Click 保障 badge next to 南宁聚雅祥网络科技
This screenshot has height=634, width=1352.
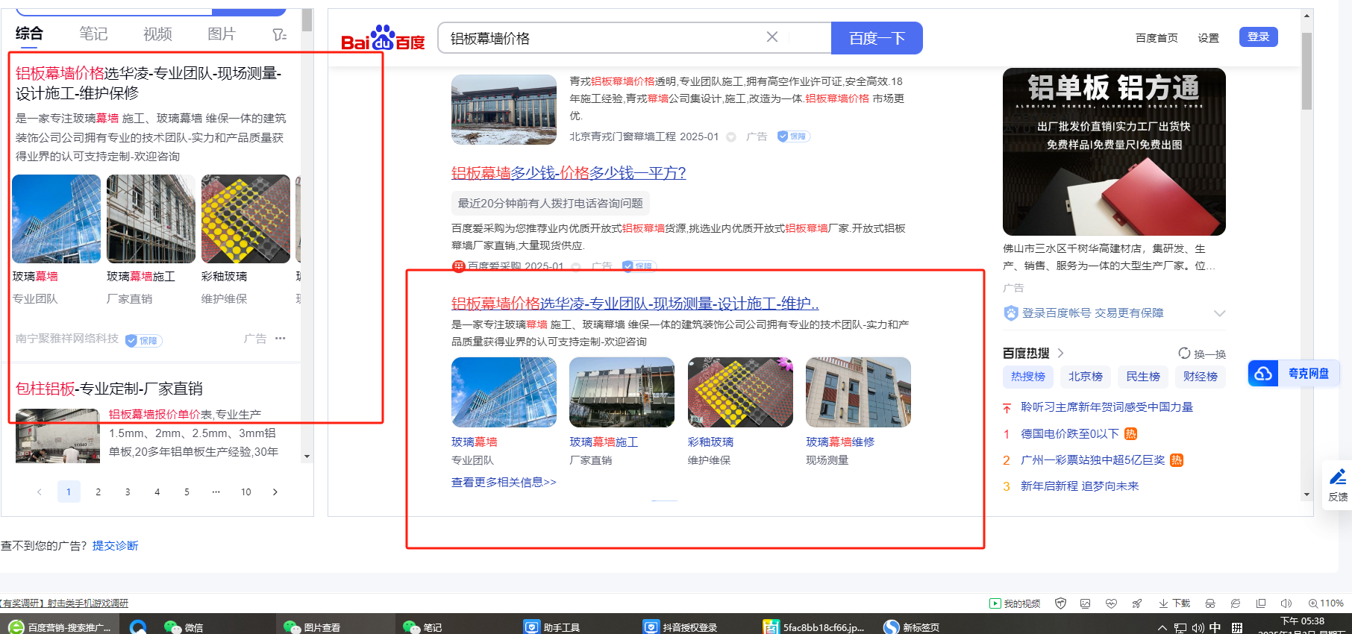coord(143,340)
